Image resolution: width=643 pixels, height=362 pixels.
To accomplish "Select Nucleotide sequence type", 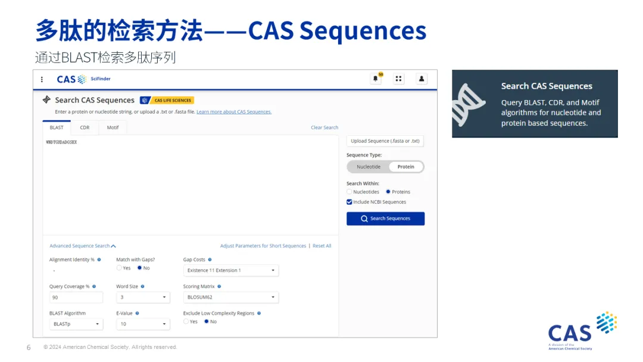I will coord(369,167).
